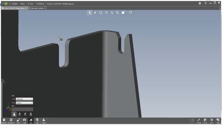Image resolution: width=222 pixels, height=125 pixels.
Task: Click the display style cube icon
Action: coord(130,12)
